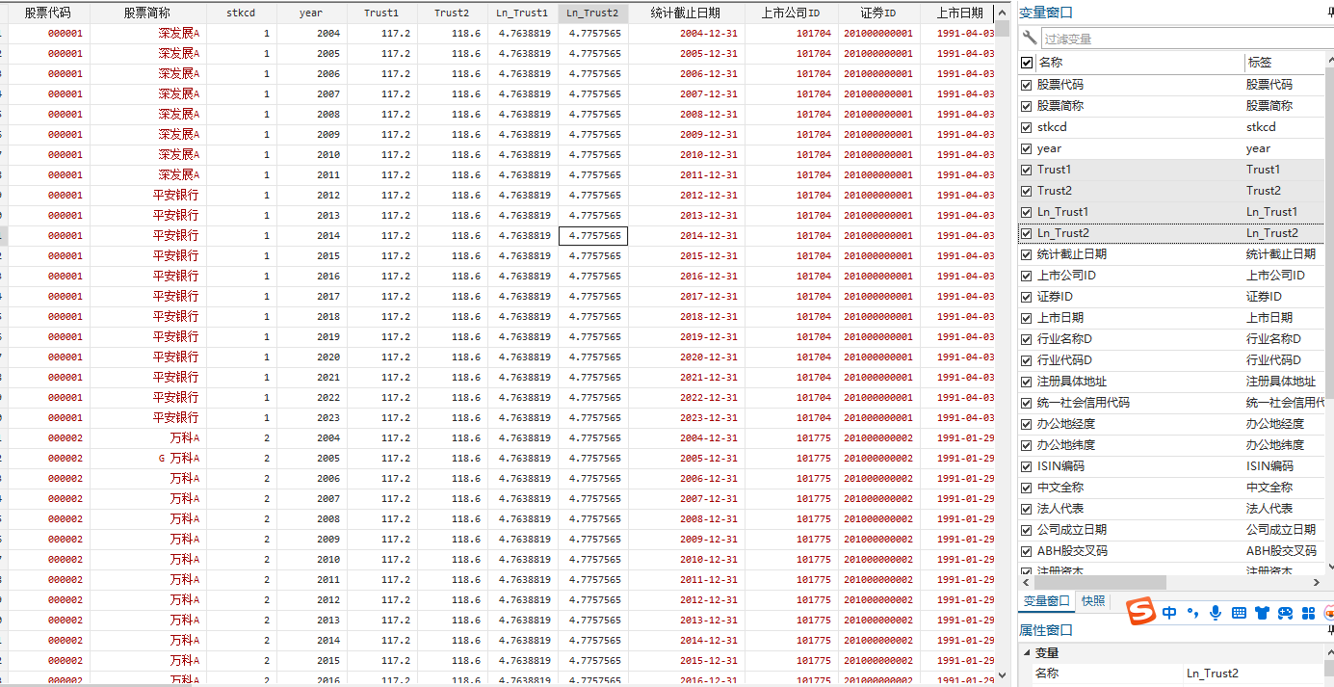Click the wrench filter options icon

[1030, 39]
